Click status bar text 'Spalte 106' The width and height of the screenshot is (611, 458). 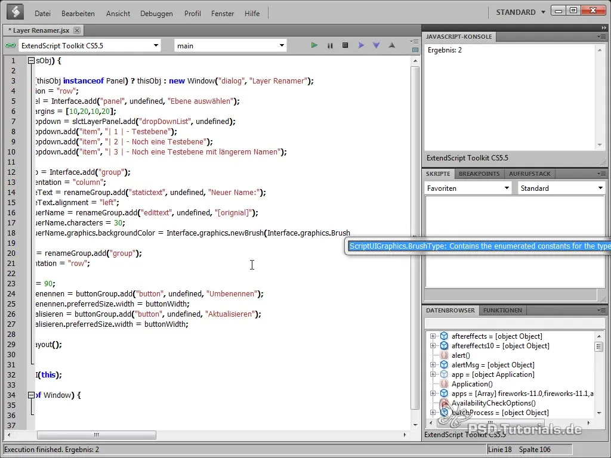535,450
